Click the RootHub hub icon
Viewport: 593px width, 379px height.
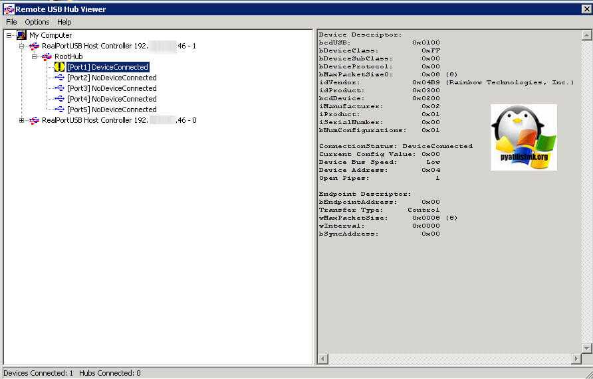(x=47, y=56)
